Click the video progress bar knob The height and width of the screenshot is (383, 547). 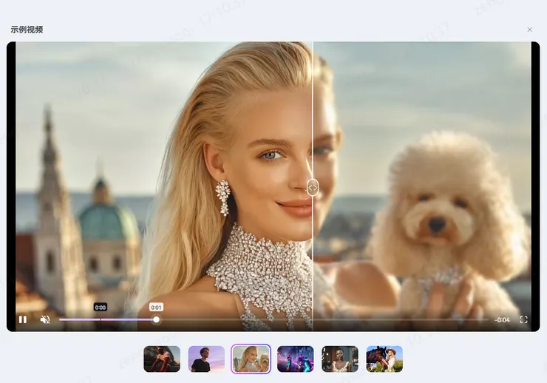click(x=156, y=319)
